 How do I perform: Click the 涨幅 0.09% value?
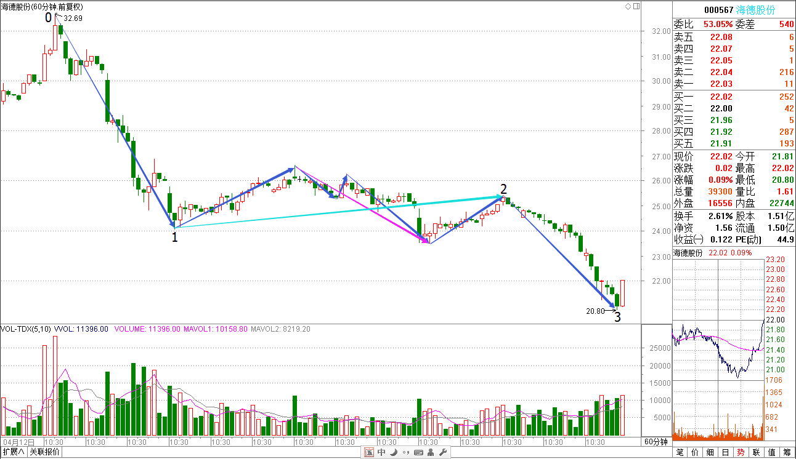(x=720, y=180)
